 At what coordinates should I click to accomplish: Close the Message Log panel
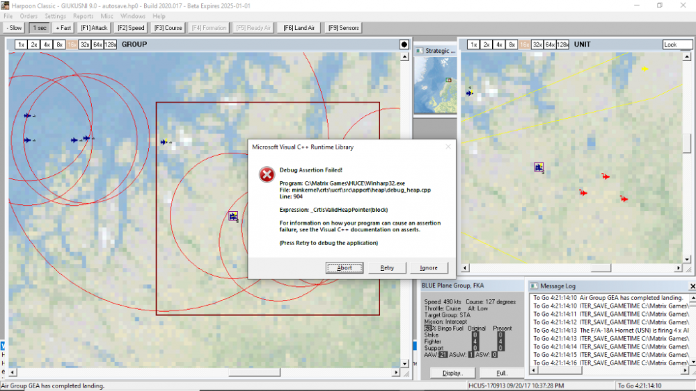click(x=692, y=286)
